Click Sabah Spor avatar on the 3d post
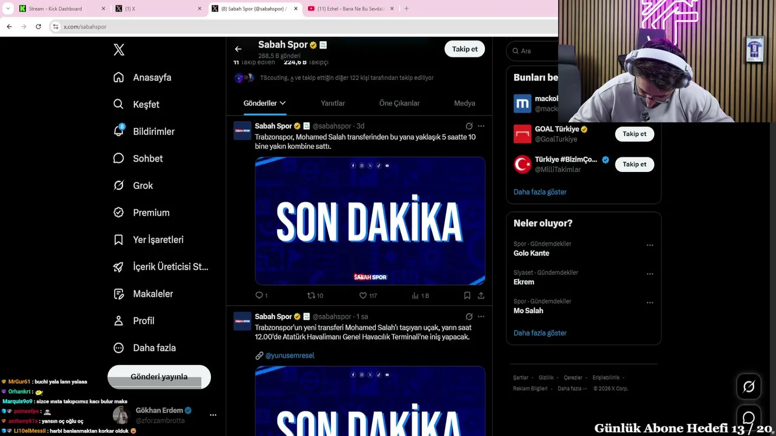The image size is (776, 436). point(242,131)
